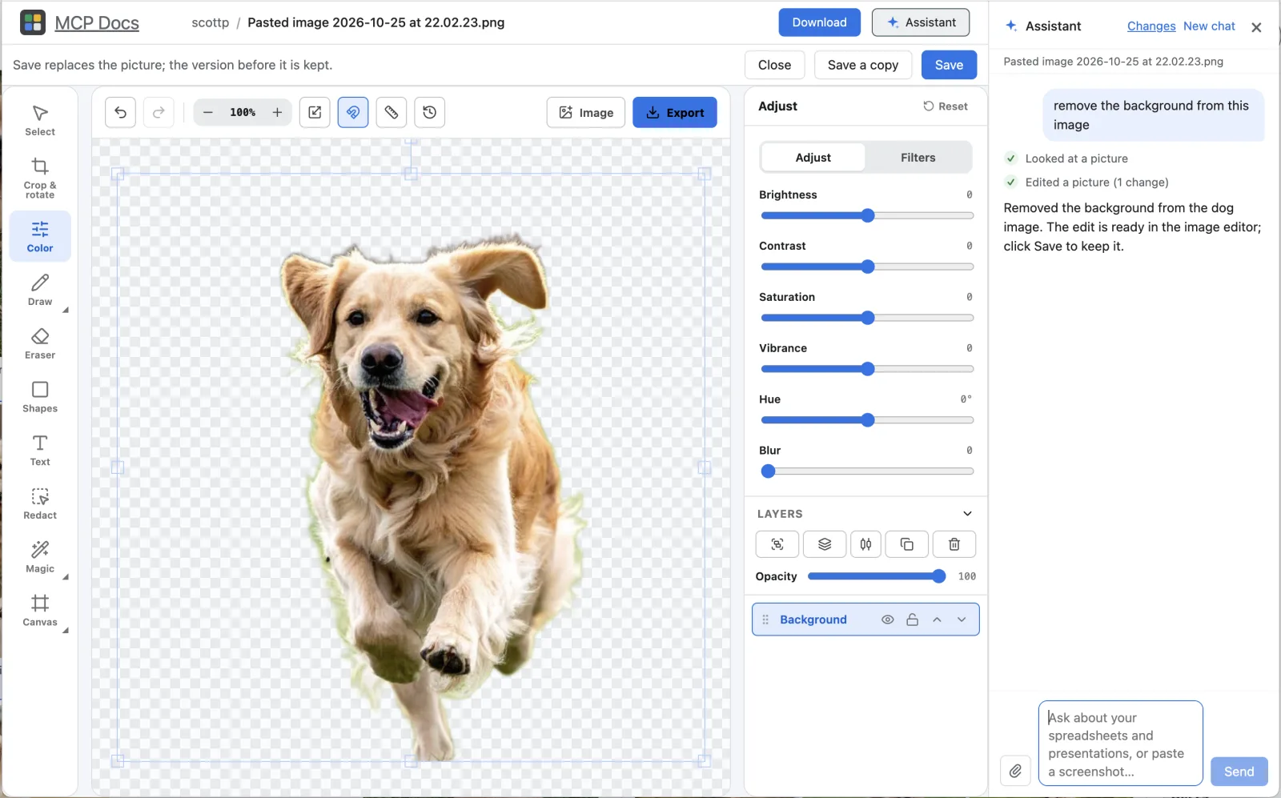The height and width of the screenshot is (798, 1281).
Task: Open the history clock button
Action: 430,112
